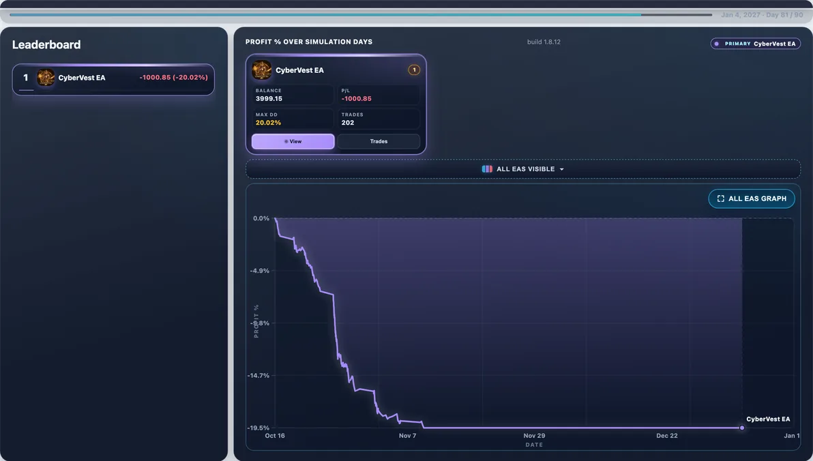Open the Trades button on CyberVest card
Screen dimensions: 813x461
tap(379, 142)
